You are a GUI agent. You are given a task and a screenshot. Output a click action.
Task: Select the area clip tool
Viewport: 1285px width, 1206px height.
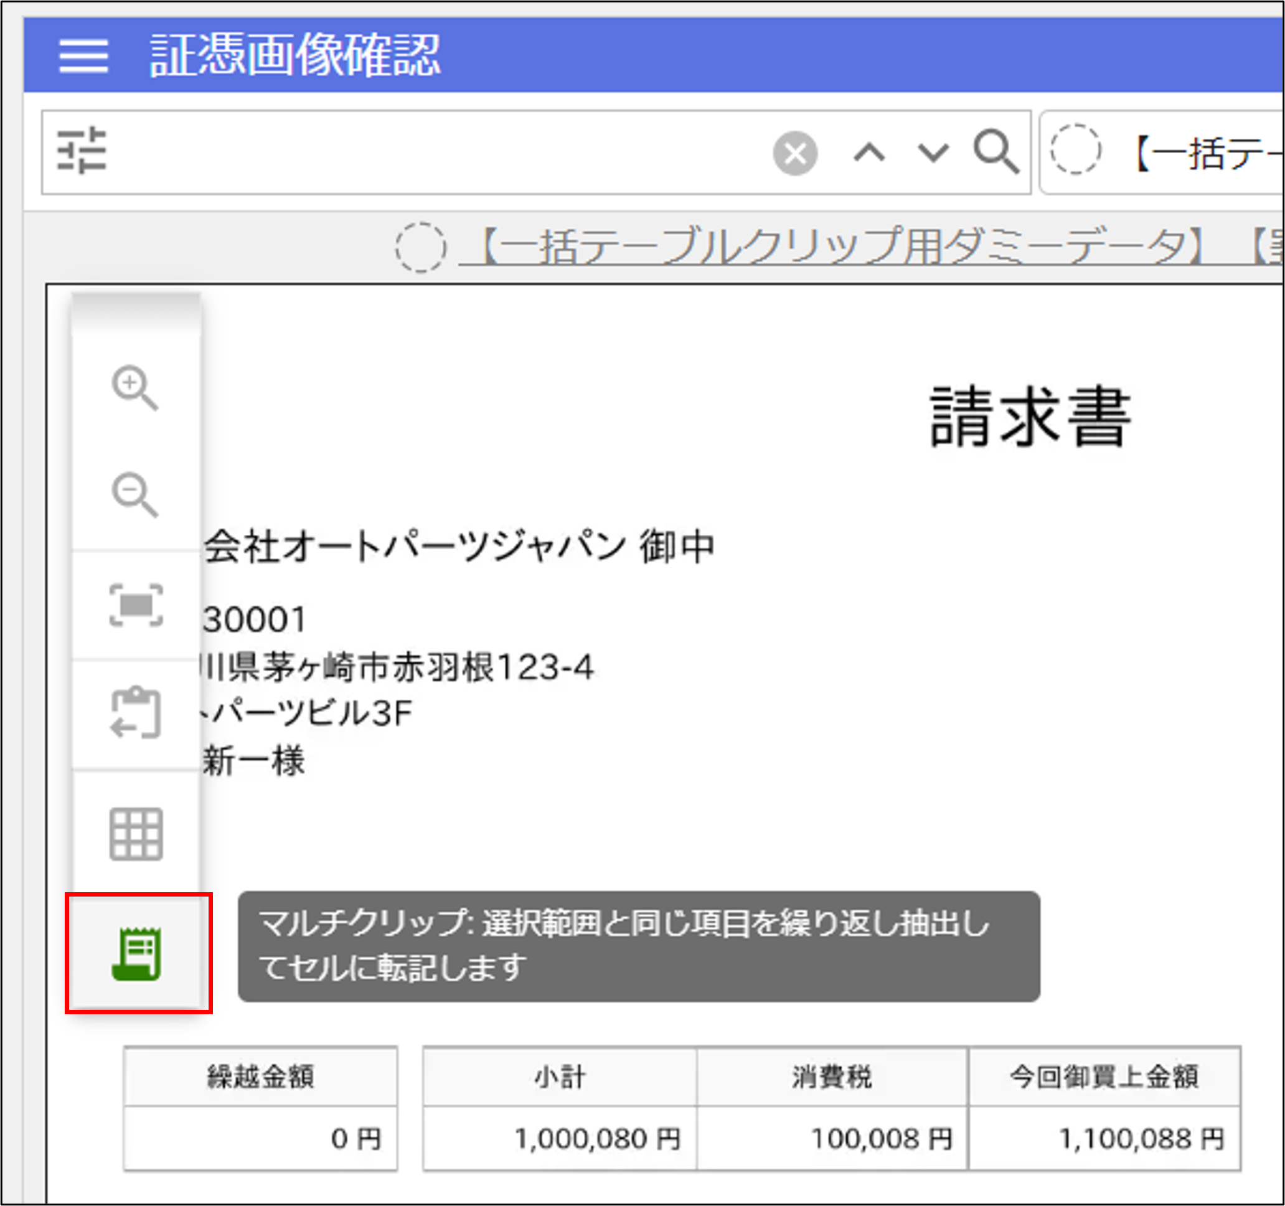point(136,605)
